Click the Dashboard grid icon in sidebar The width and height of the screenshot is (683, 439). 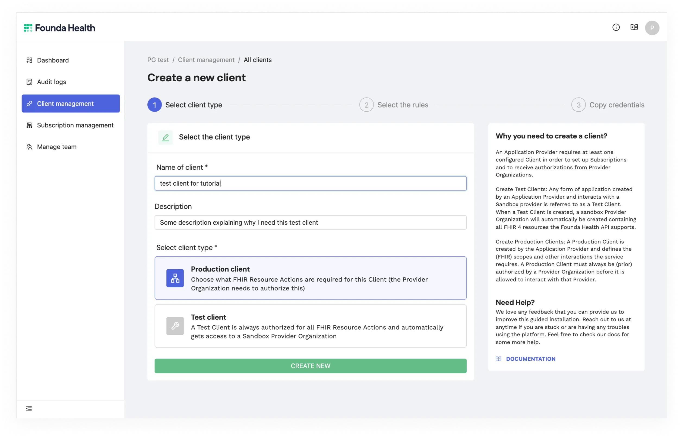click(29, 60)
